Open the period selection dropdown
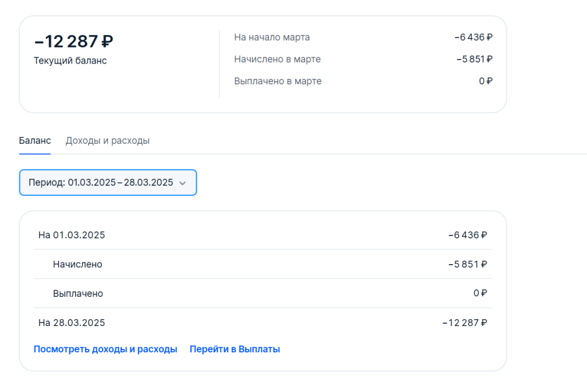Viewport: 587px width, 385px height. pos(108,182)
